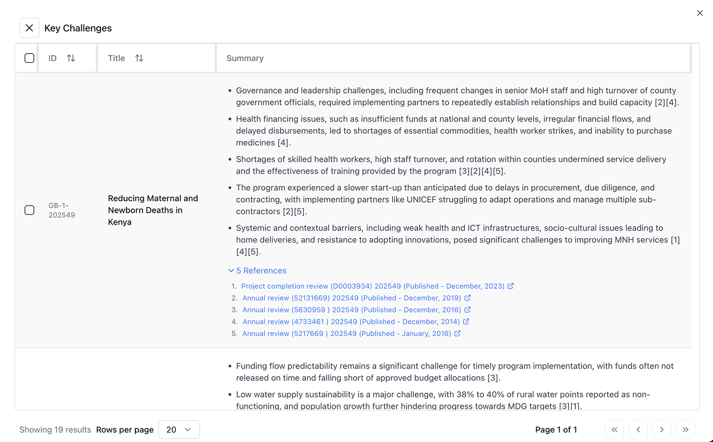The width and height of the screenshot is (713, 442).
Task: Collapse the 5 References list
Action: (258, 271)
